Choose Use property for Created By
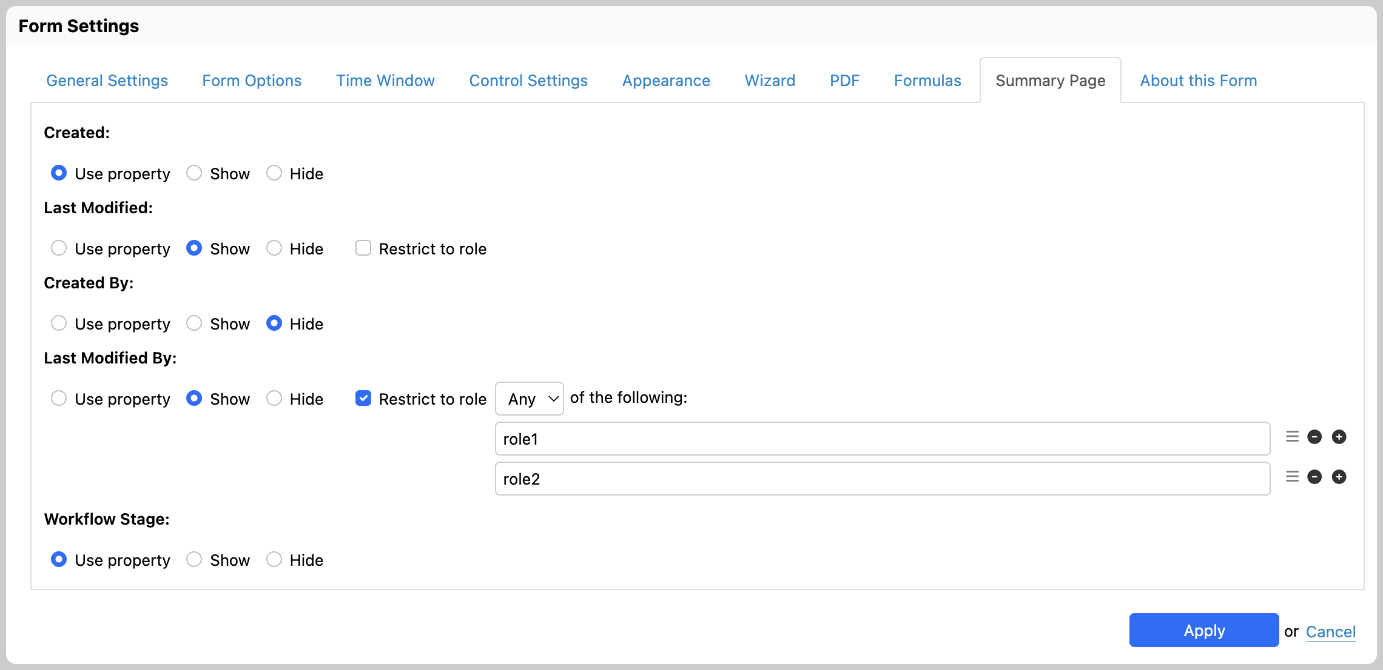 [59, 323]
